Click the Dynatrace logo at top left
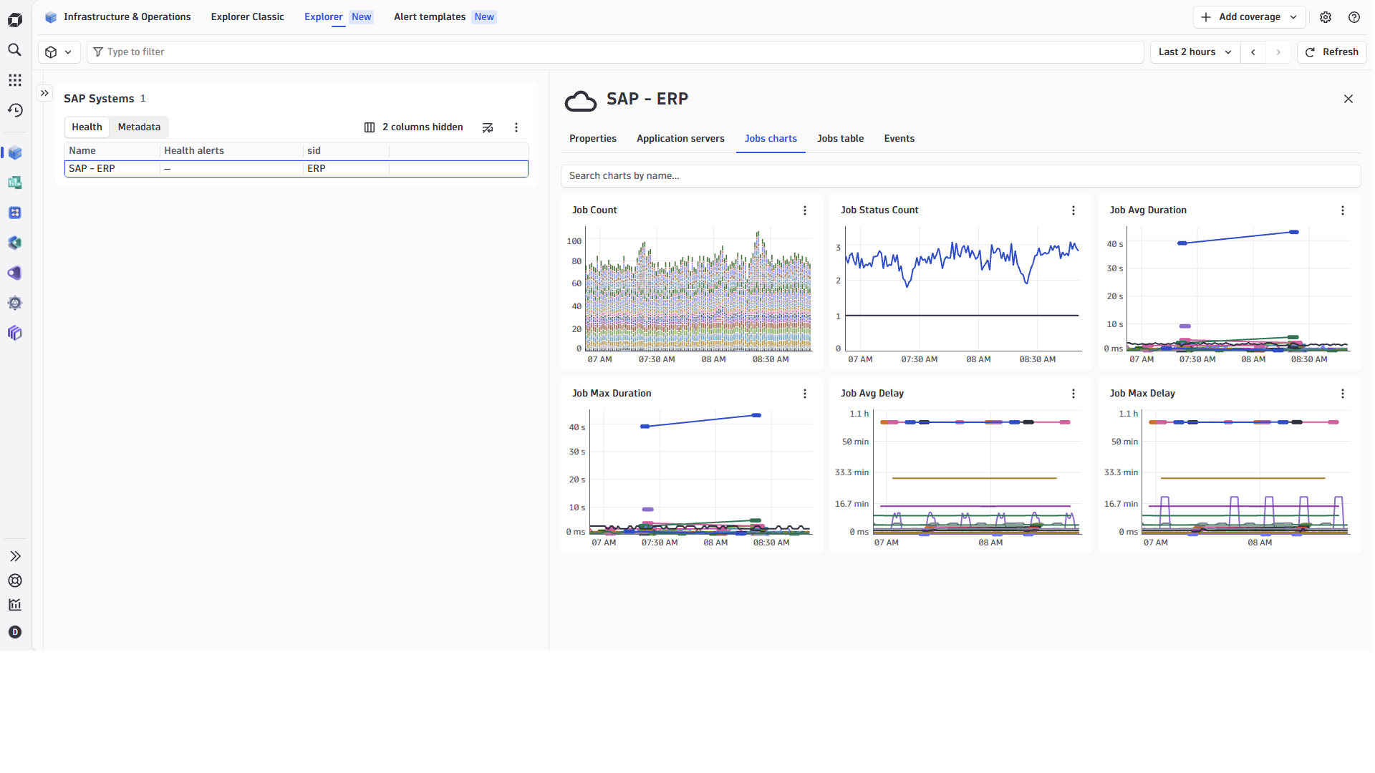1375x773 pixels. pos(14,19)
